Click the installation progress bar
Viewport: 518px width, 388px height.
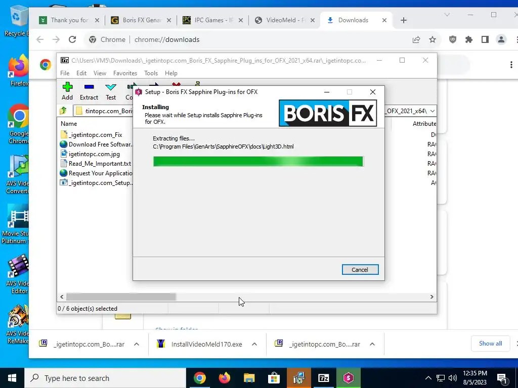[x=258, y=161]
